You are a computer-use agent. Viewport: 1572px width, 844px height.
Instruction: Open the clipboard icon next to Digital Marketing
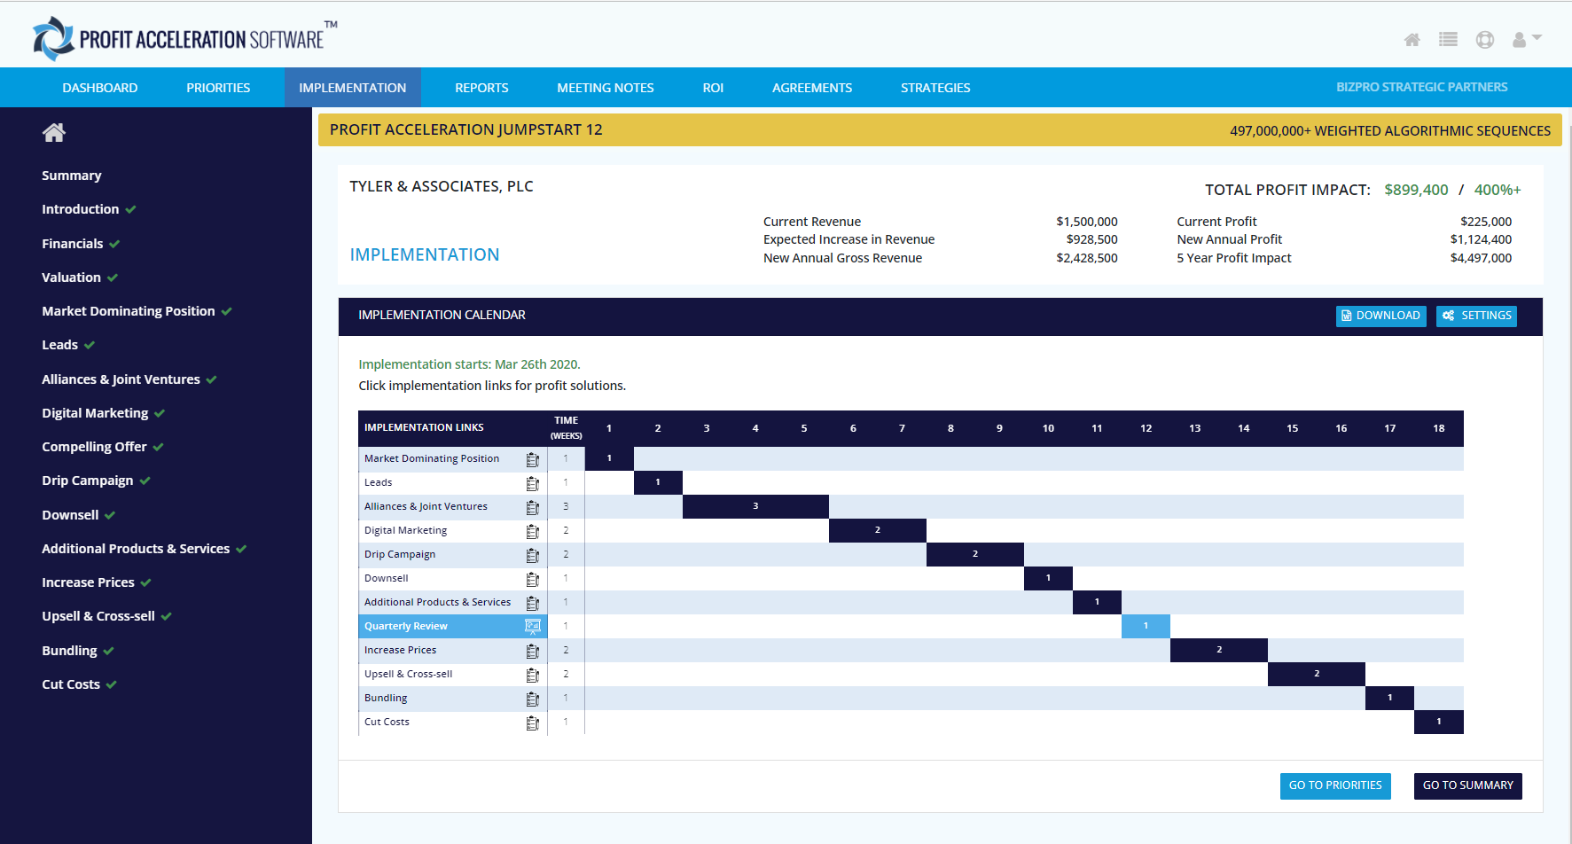pos(532,531)
